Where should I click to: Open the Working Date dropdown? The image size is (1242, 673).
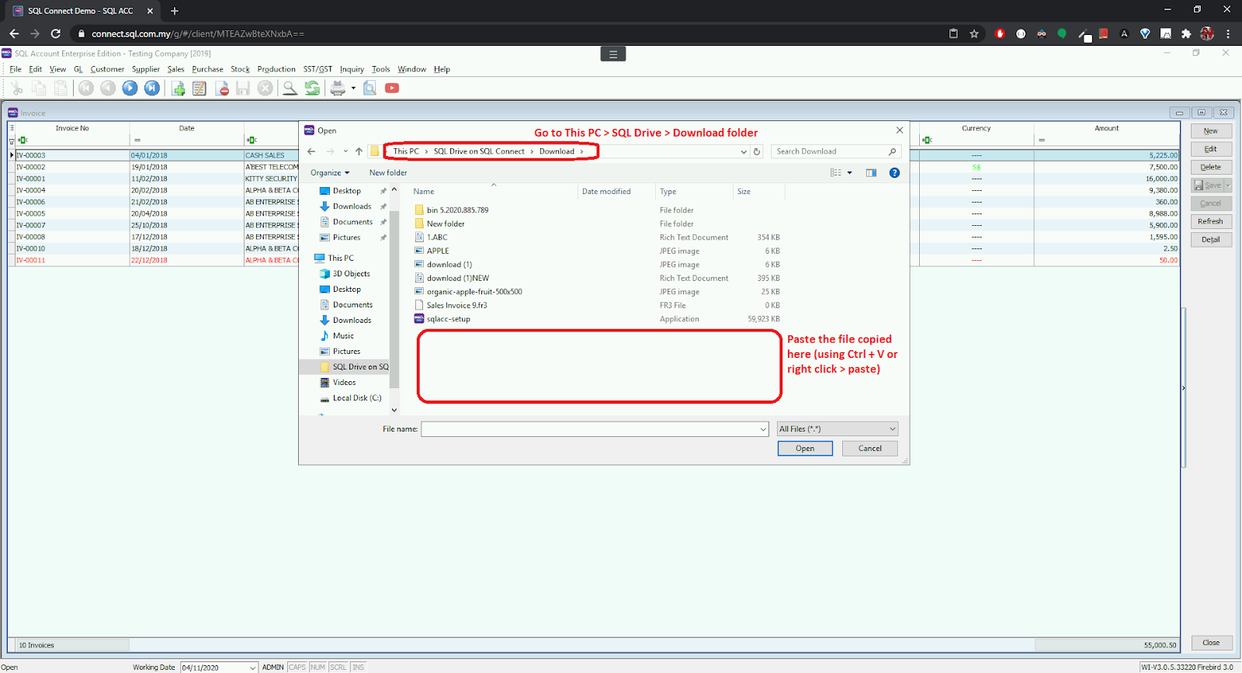[x=252, y=668]
